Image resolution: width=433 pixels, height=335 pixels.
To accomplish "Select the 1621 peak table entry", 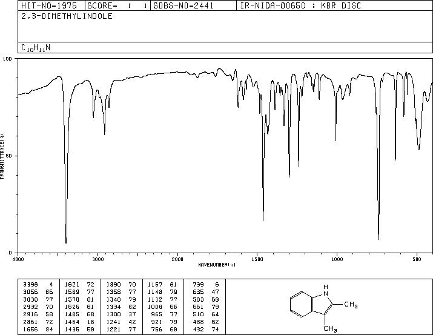I will coord(80,285).
